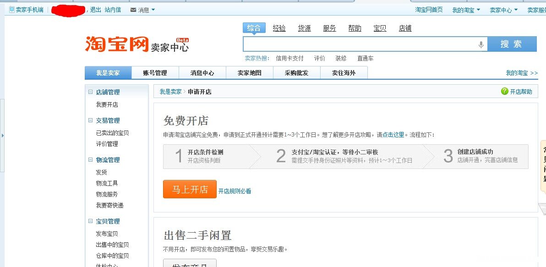This screenshot has height=267, width=546.
Task: Open the 采购批发 navigation tab
Action: click(297, 73)
